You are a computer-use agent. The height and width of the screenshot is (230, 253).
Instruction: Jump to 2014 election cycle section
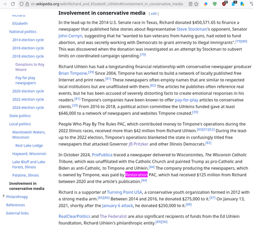[x=28, y=40]
